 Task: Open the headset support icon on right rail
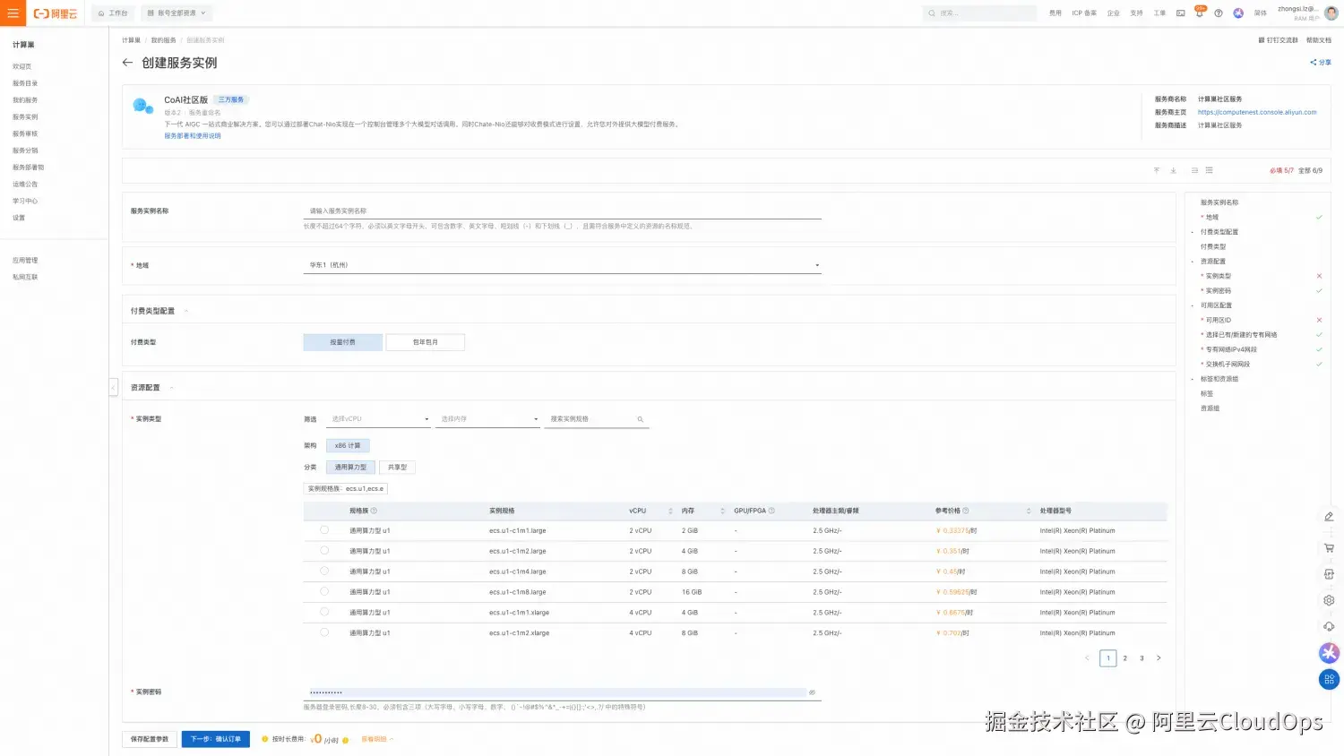[1329, 626]
